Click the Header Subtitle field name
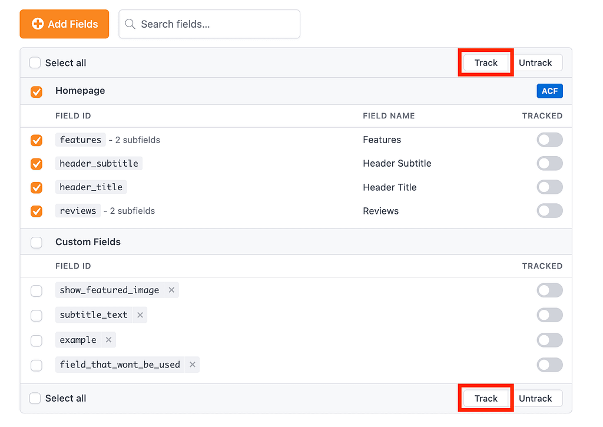 pyautogui.click(x=397, y=164)
